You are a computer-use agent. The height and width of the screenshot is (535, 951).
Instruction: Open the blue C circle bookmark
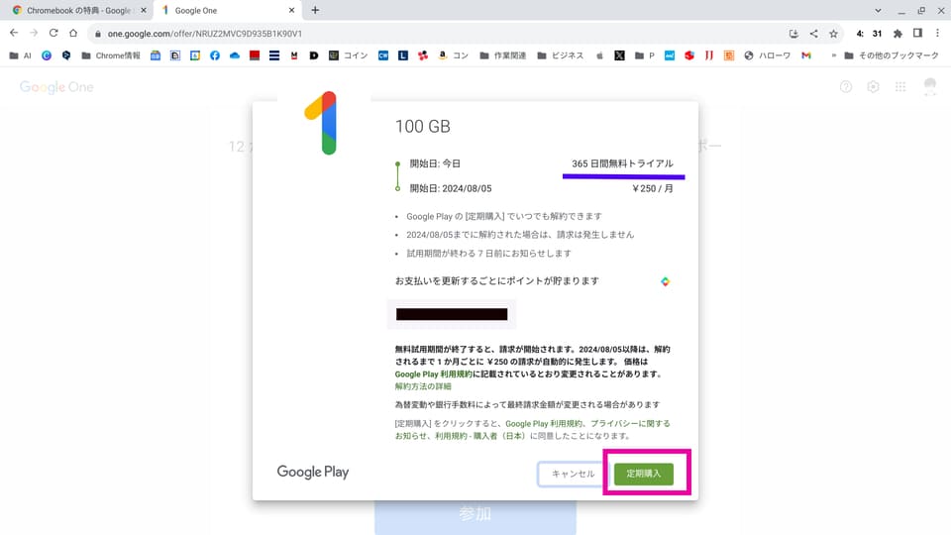[47, 55]
